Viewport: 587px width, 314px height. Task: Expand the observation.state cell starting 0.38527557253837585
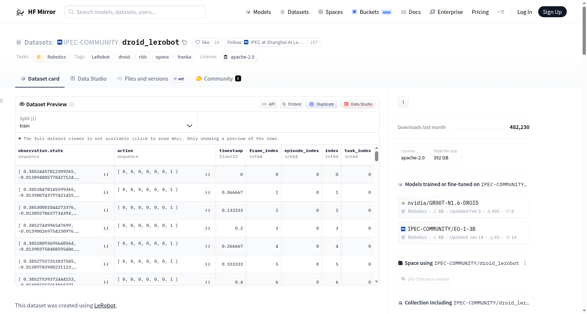(x=106, y=264)
